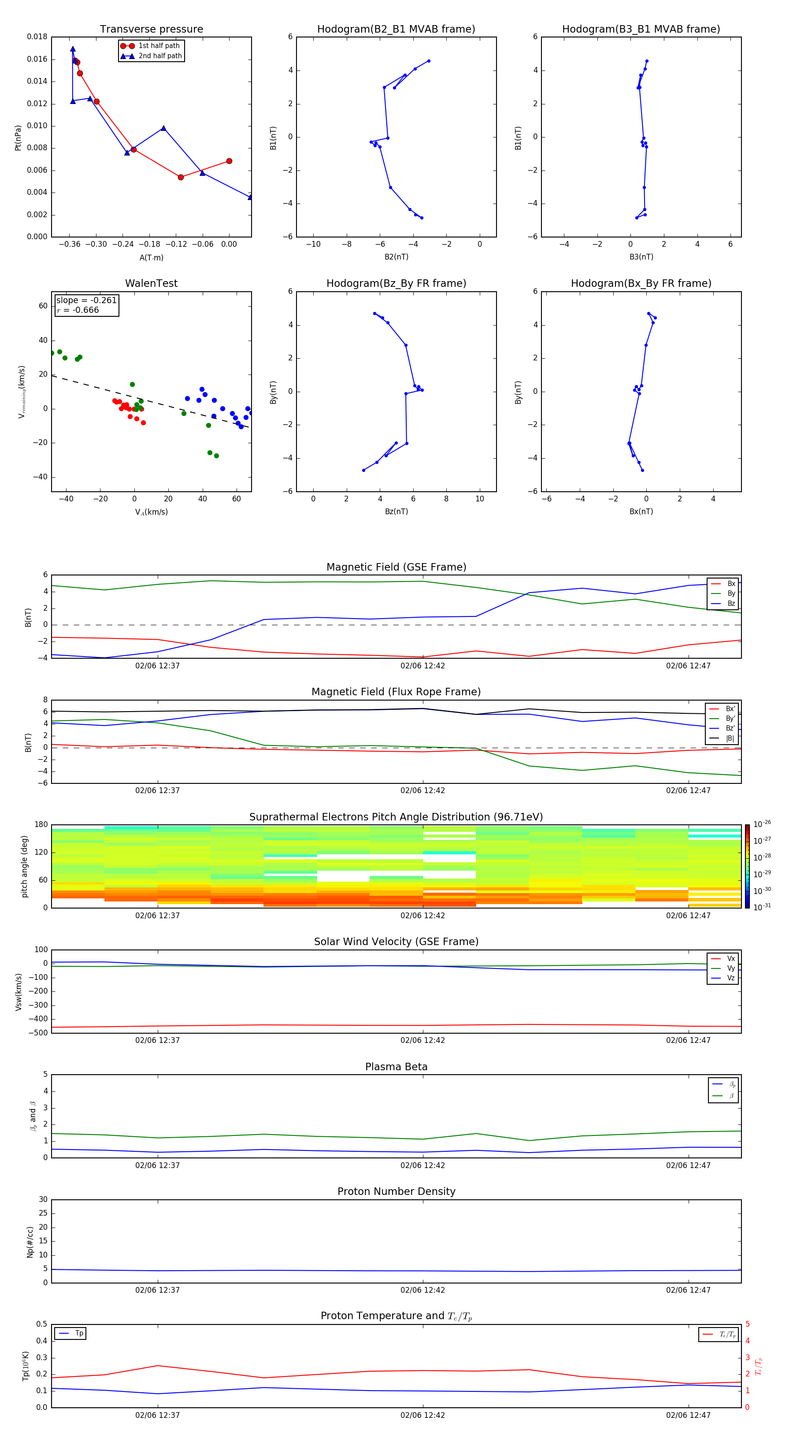Click 'Bz' legend entry in GSE magnetic field
793x1454 pixels.
pyautogui.click(x=723, y=604)
